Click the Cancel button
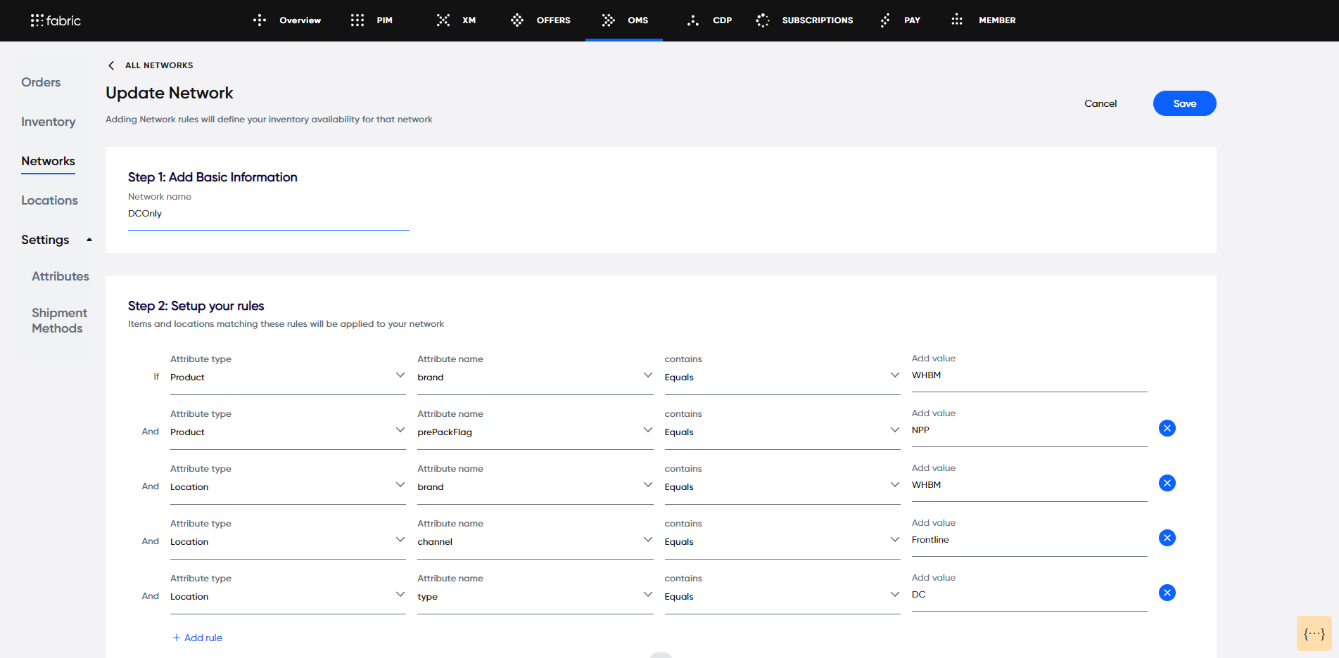This screenshot has height=658, width=1339. [x=1100, y=103]
